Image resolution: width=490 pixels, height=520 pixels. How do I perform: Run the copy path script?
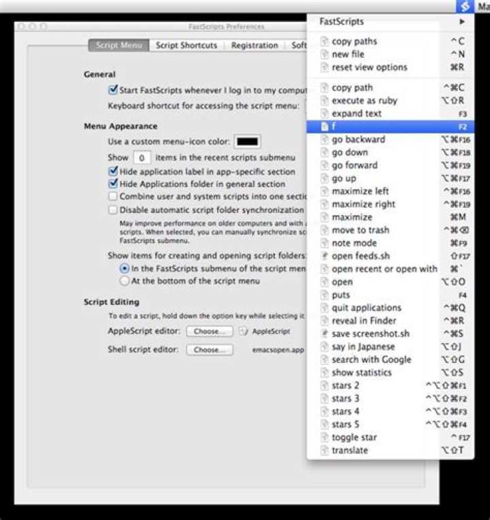pyautogui.click(x=390, y=88)
